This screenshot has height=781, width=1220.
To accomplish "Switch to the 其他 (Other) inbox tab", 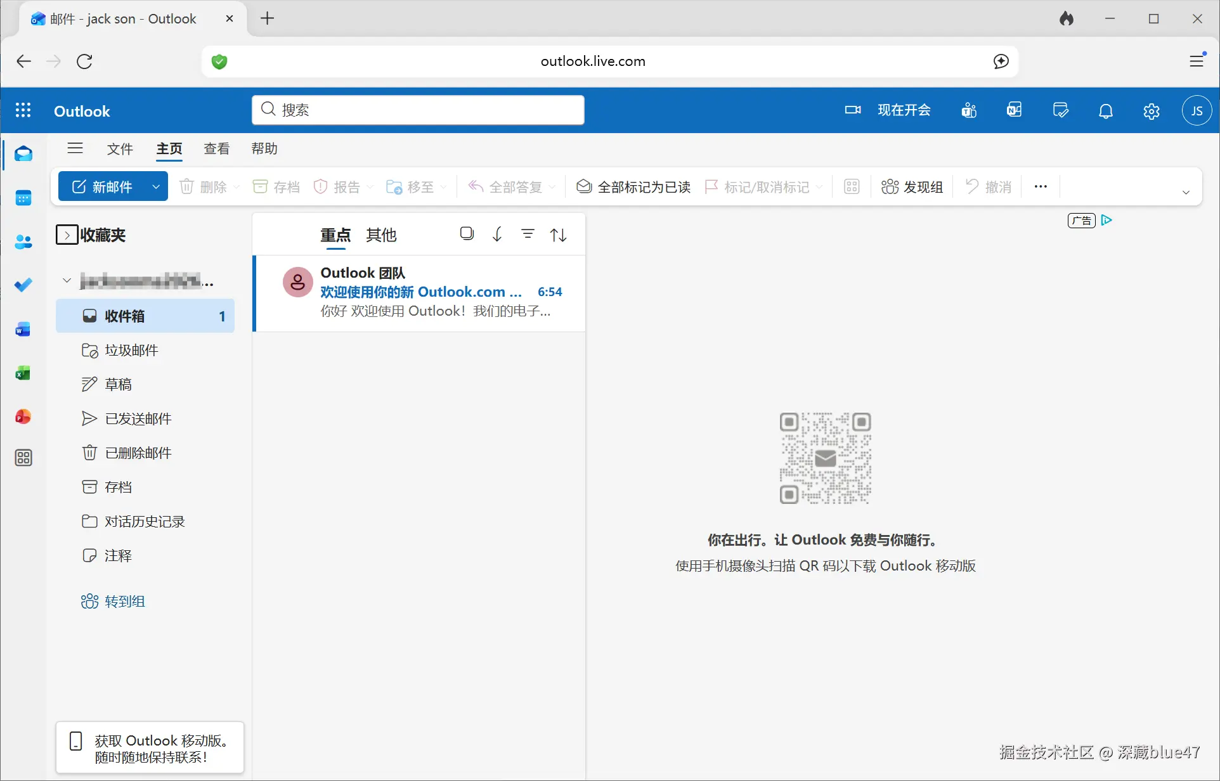I will [381, 235].
